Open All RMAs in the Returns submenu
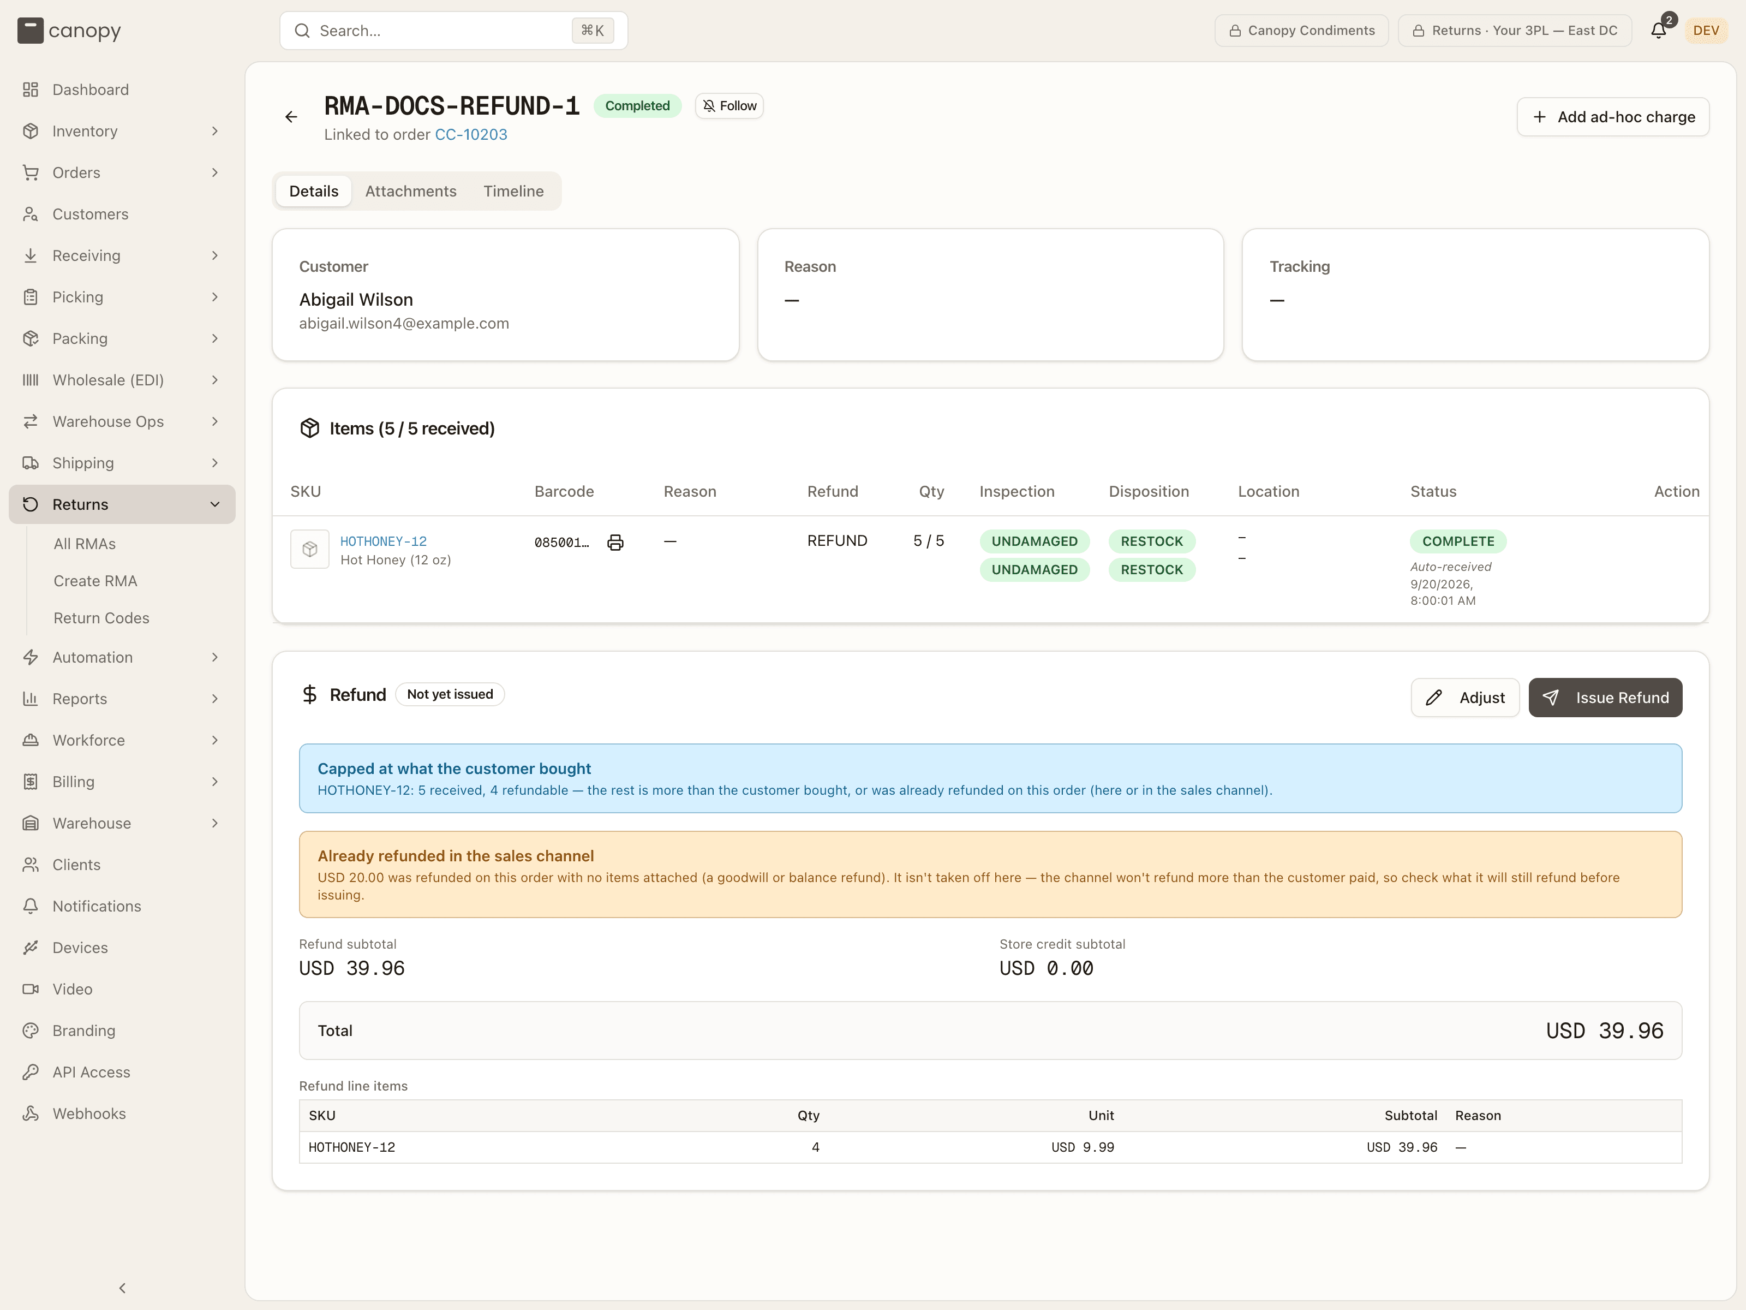 [x=85, y=544]
